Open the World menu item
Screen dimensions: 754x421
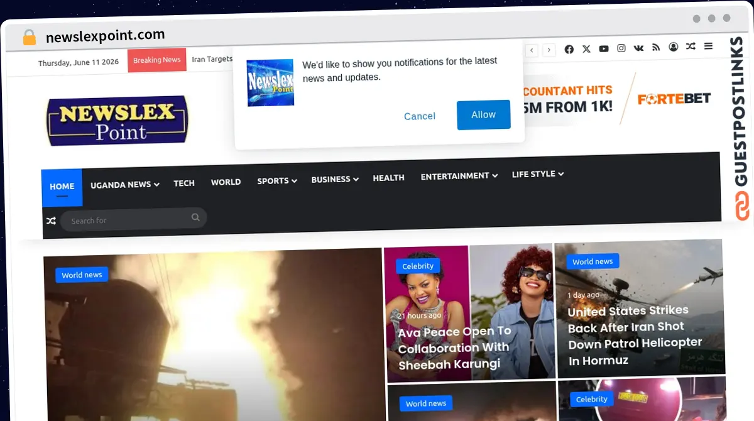point(226,182)
